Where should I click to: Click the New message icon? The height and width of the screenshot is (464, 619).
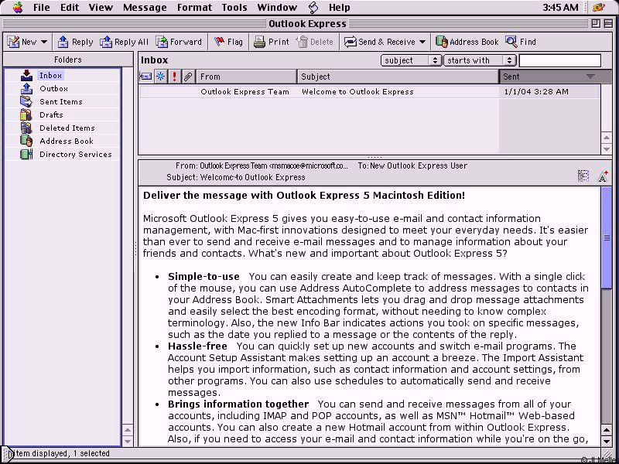point(14,42)
